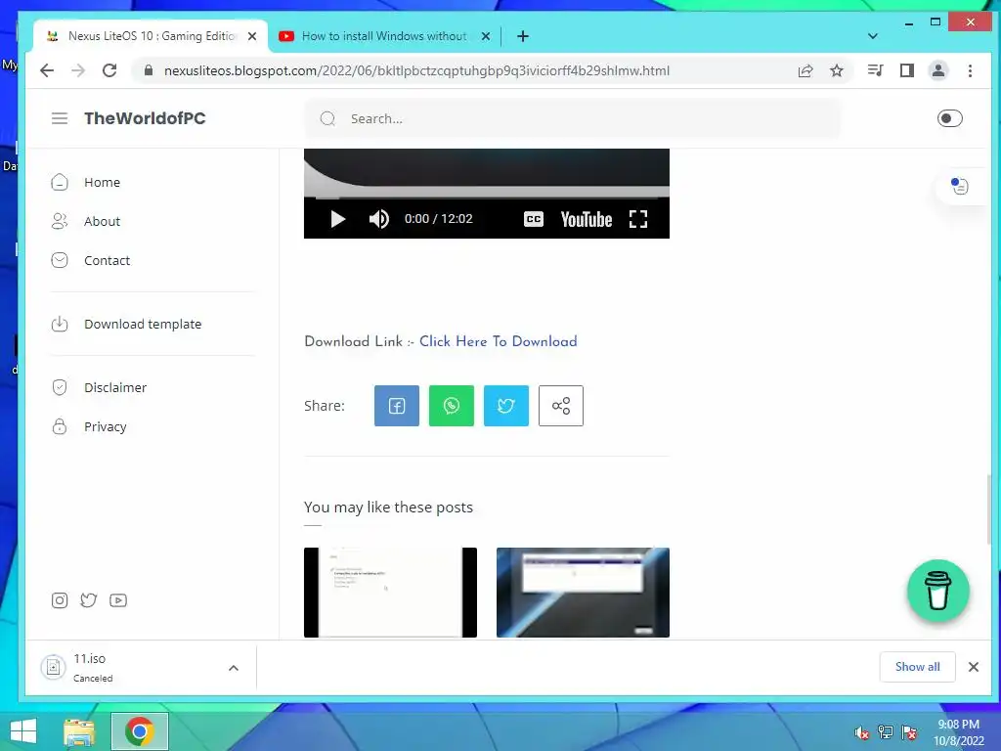Open the Instagram icon in sidebar footer
Image resolution: width=1001 pixels, height=751 pixels.
(60, 600)
